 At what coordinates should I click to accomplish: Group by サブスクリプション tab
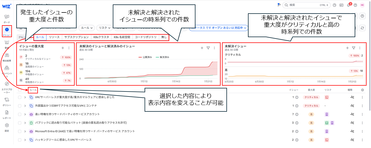[x=77, y=37]
